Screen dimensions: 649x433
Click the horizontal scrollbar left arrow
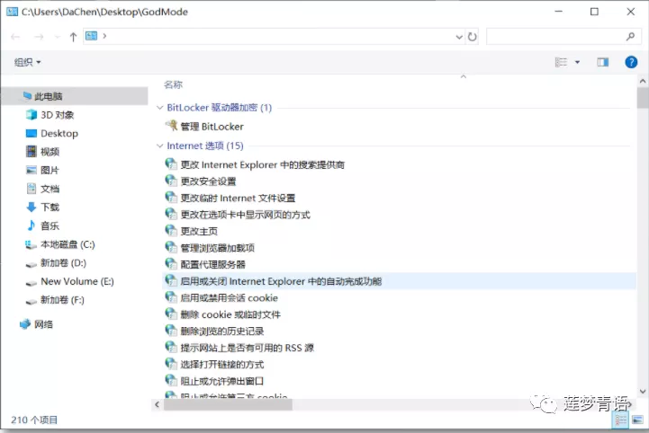tap(157, 404)
